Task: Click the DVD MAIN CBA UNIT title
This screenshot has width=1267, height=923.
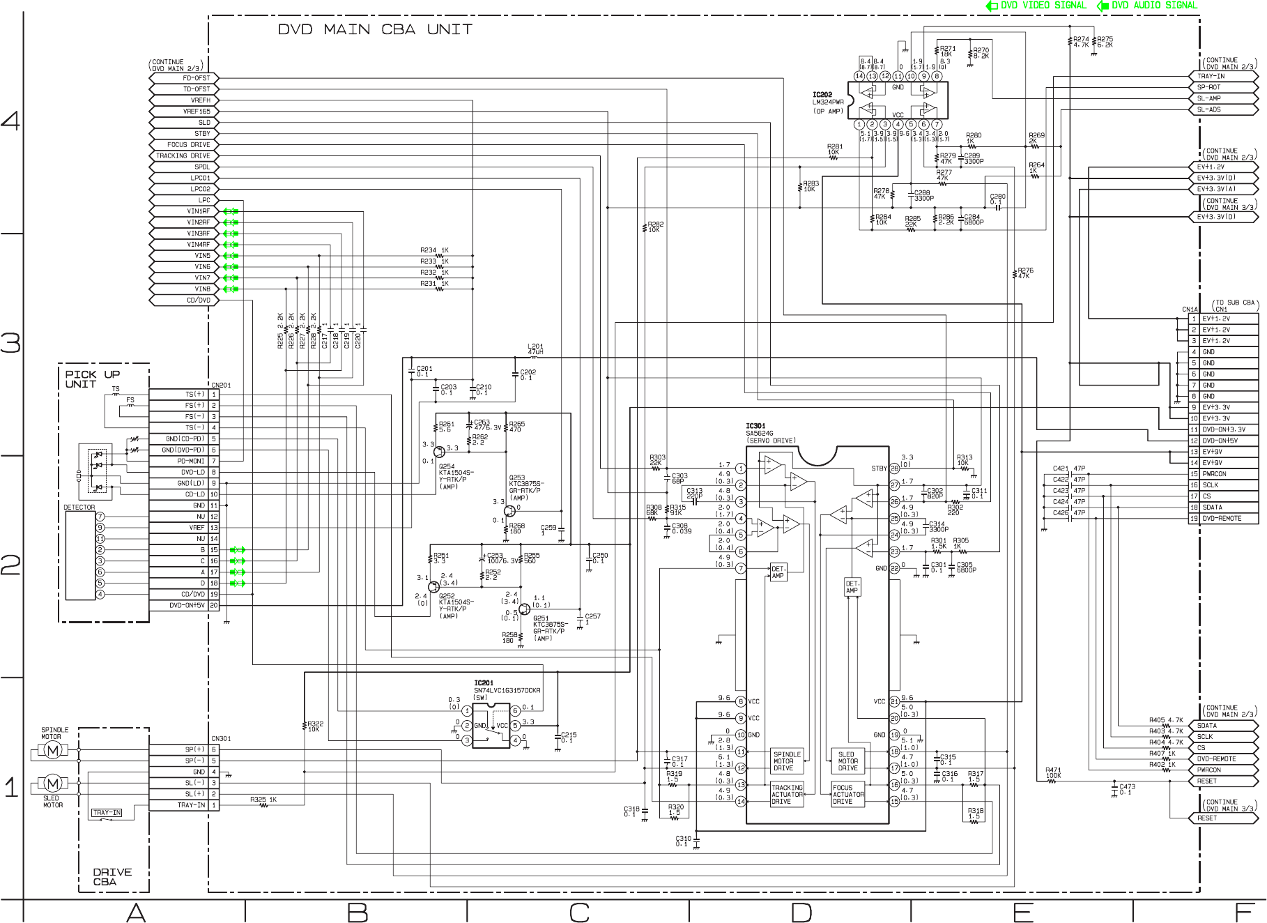Action: (375, 29)
